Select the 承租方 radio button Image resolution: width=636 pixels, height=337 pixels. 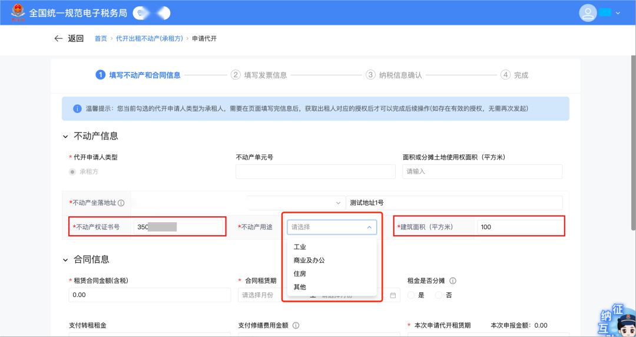[72, 172]
